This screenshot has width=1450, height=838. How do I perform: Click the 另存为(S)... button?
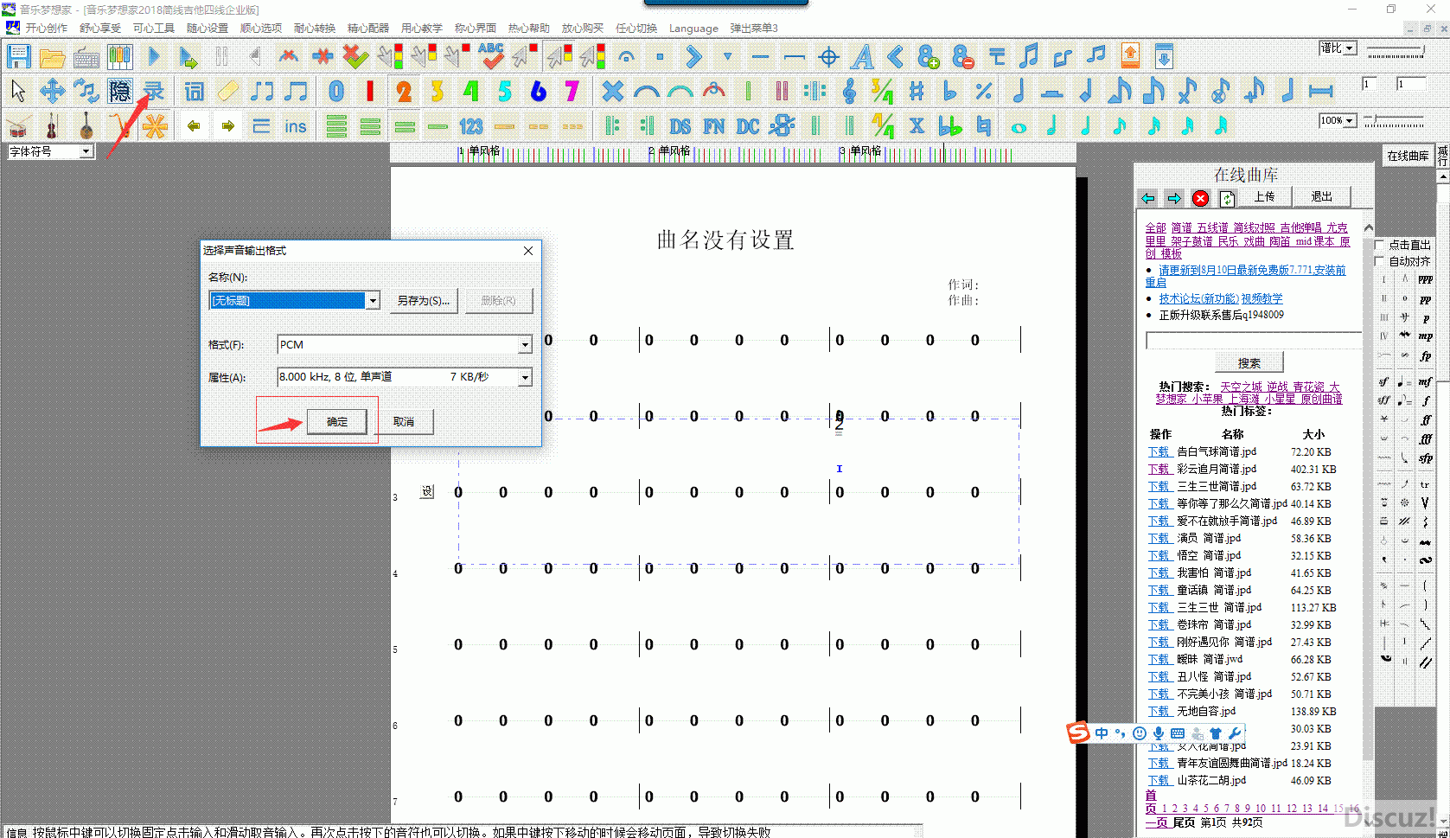pyautogui.click(x=423, y=300)
